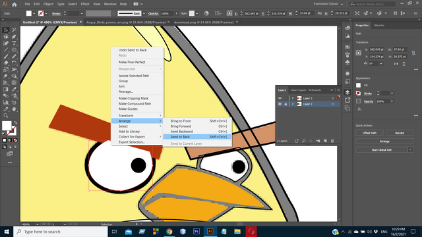Viewport: 422px width, 237px height.
Task: Set fill mode to None below swatches
Action: point(15,140)
